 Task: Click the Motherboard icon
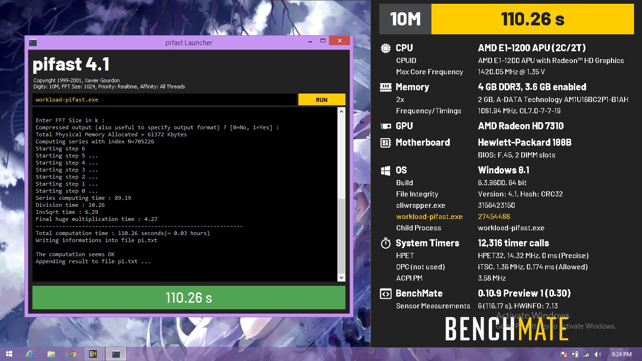coord(385,142)
